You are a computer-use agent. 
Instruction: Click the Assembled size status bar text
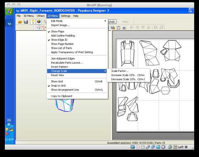tap(136, 143)
